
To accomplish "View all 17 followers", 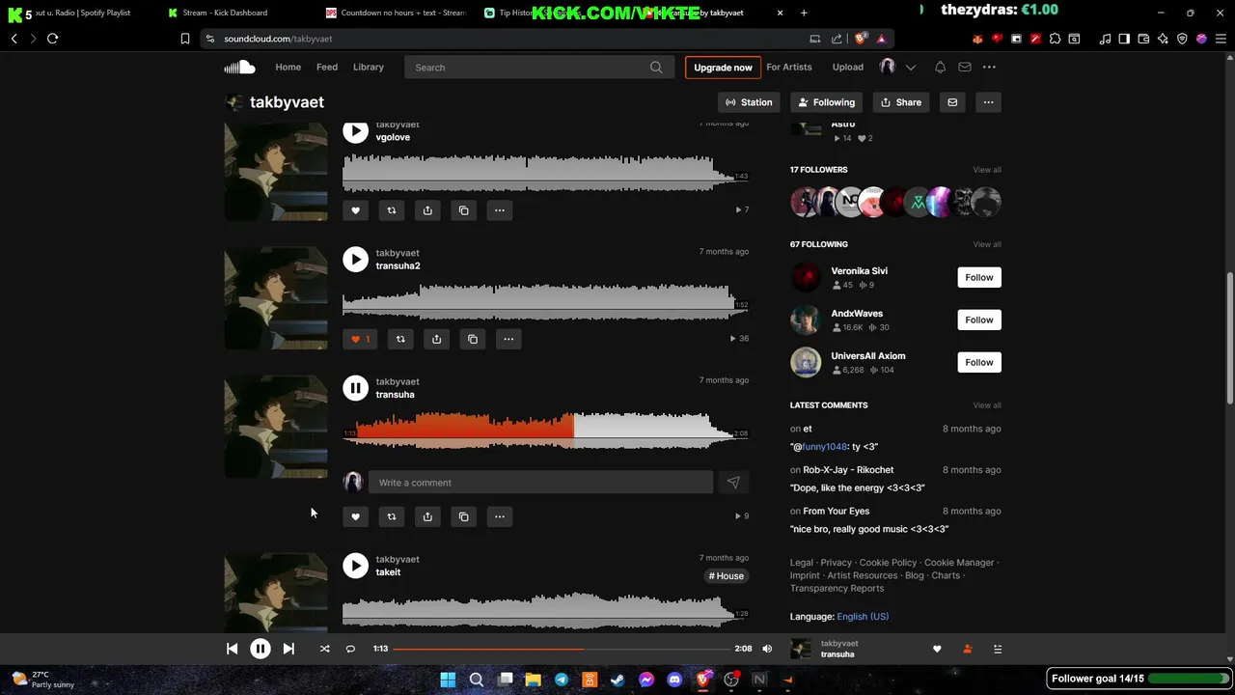I will pos(987,170).
